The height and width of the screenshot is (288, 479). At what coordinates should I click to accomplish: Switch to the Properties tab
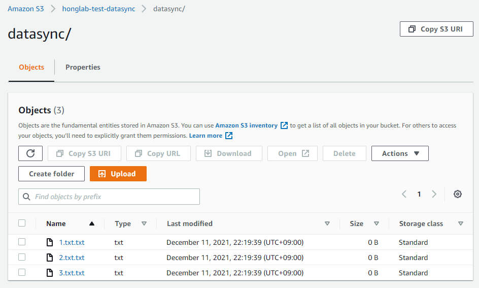point(83,67)
